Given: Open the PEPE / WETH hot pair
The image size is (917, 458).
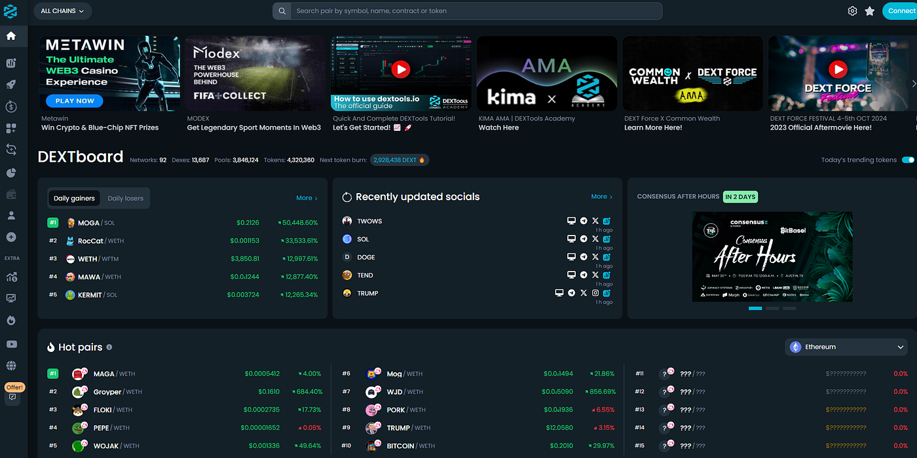Looking at the screenshot, I should click(185, 428).
